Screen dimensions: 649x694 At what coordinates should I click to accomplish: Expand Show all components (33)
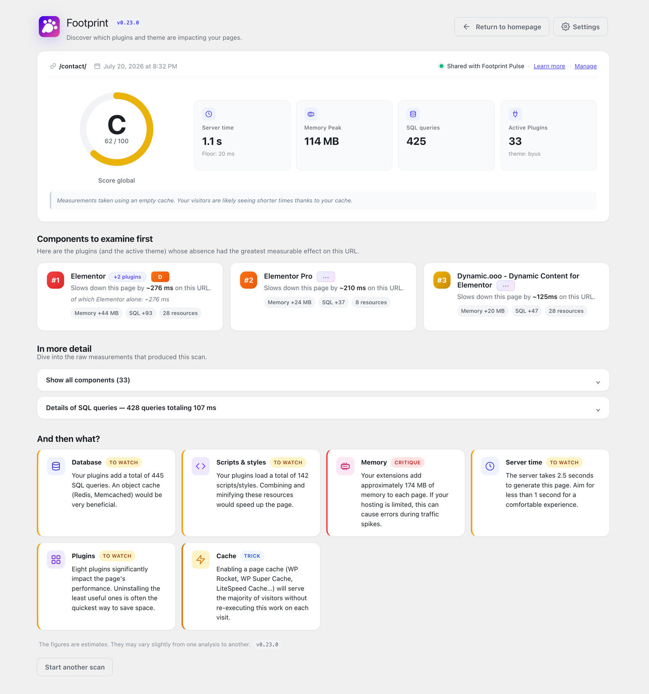323,380
